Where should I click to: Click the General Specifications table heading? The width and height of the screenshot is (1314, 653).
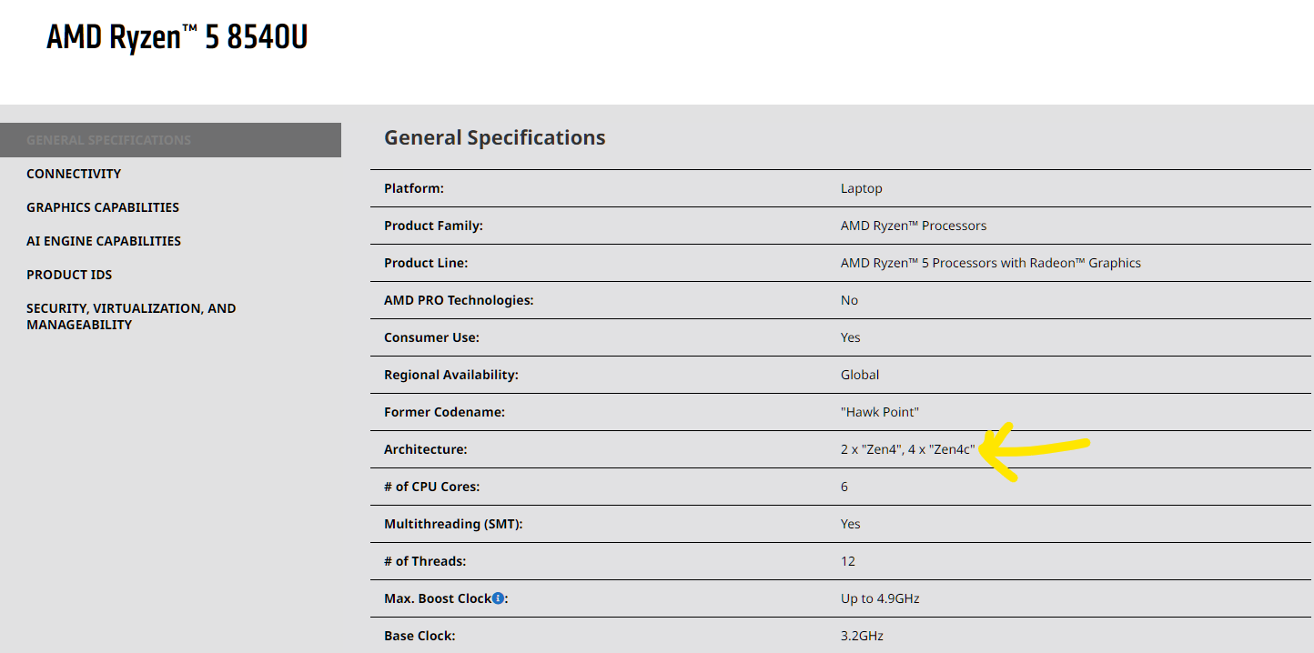(x=494, y=137)
